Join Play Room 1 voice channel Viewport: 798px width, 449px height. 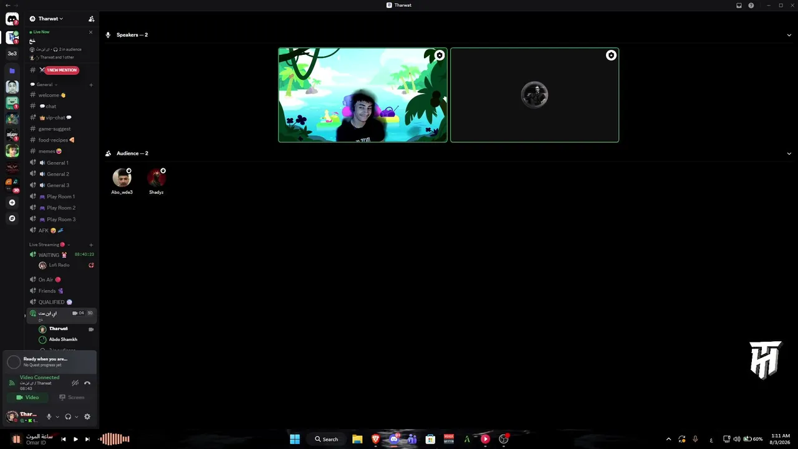pos(61,196)
